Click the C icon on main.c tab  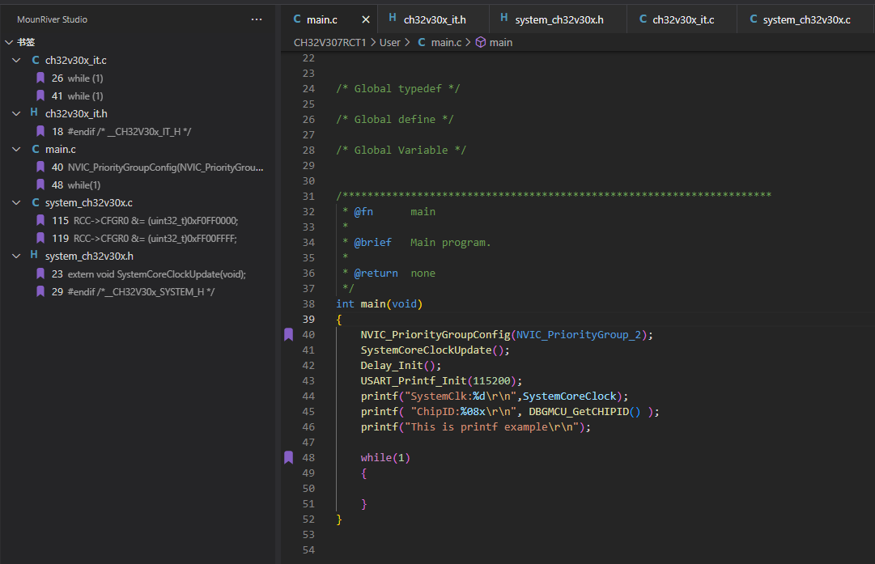(297, 19)
